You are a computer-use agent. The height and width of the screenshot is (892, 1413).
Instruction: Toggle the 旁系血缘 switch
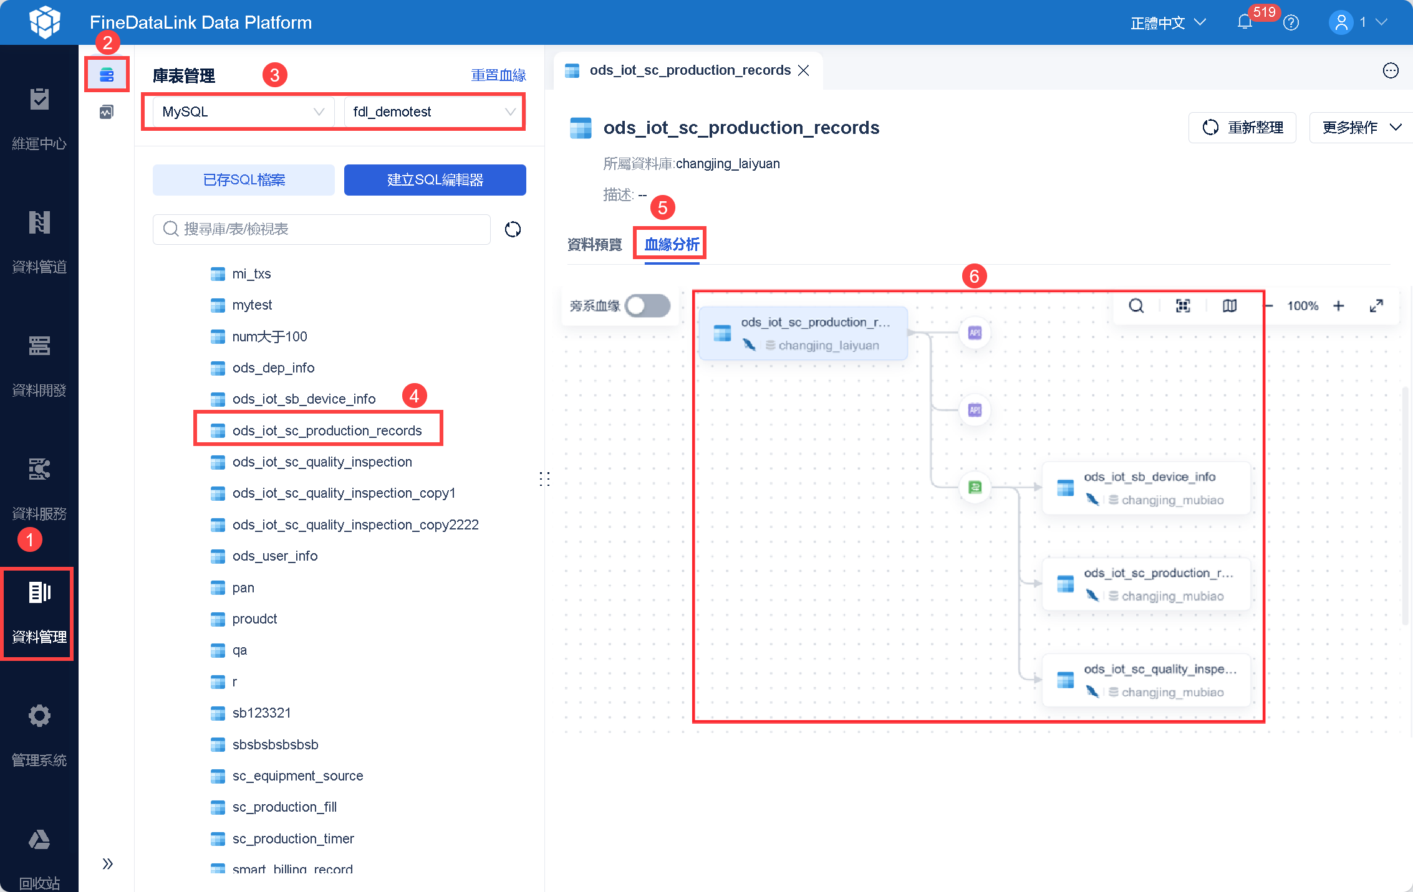tap(647, 306)
